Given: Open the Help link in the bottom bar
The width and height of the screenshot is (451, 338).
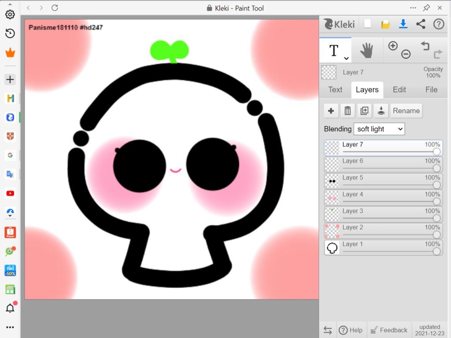Looking at the screenshot, I should coord(351,330).
